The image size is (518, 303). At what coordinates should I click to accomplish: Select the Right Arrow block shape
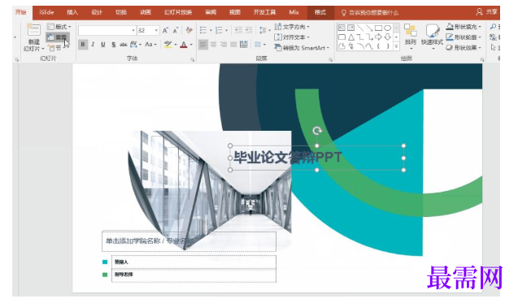point(379,37)
